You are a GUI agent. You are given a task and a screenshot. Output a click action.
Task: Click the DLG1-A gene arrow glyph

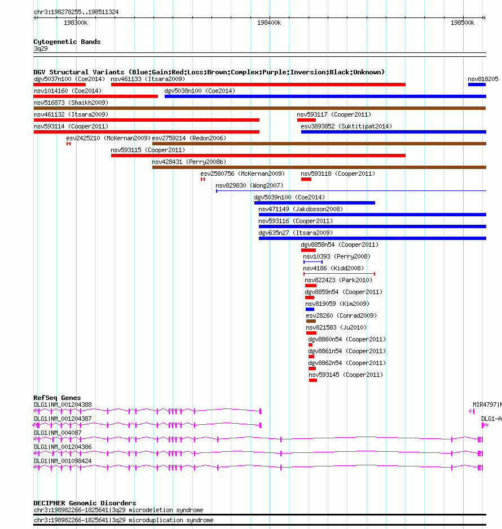(485, 425)
